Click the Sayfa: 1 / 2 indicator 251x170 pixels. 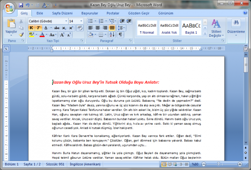coord(32,164)
